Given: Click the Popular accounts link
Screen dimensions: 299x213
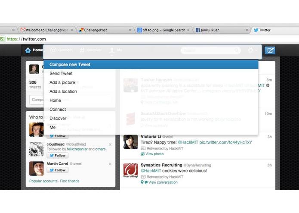Looking at the screenshot, I should point(43,181).
